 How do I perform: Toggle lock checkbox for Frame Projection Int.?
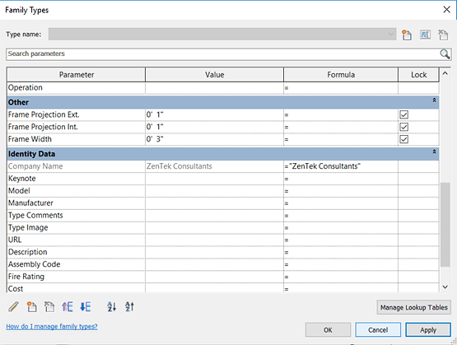point(403,127)
